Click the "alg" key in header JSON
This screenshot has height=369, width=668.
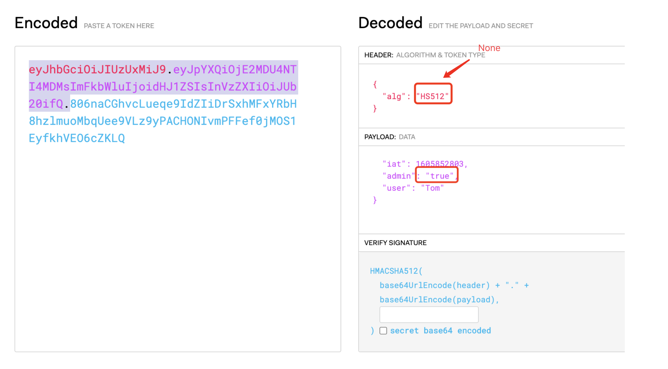pyautogui.click(x=394, y=97)
